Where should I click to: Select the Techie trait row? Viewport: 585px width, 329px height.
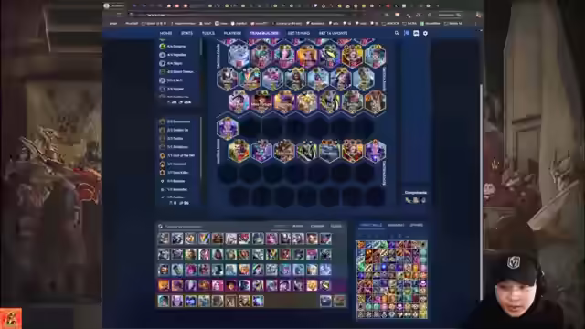179,138
